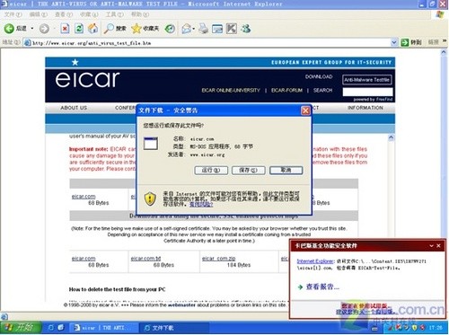Click the History icon in toolbar
The height and width of the screenshot is (335, 449).
point(170,29)
